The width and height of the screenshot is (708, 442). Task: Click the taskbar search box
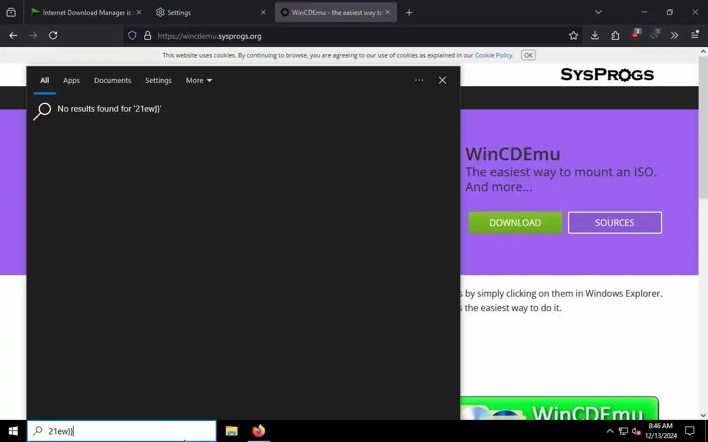click(122, 431)
